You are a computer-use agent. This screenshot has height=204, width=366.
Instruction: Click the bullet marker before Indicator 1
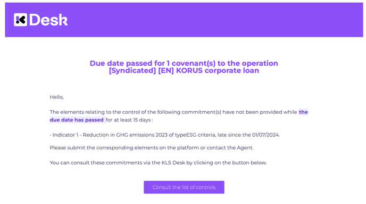51,135
